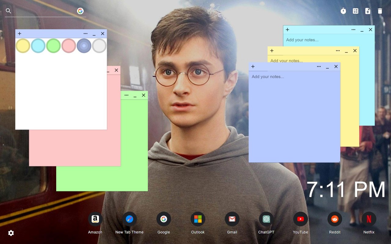
Task: Open the white note's three-dot menu
Action: click(86, 34)
